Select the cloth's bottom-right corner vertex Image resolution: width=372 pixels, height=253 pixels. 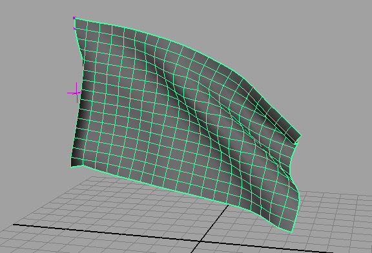coord(291,232)
